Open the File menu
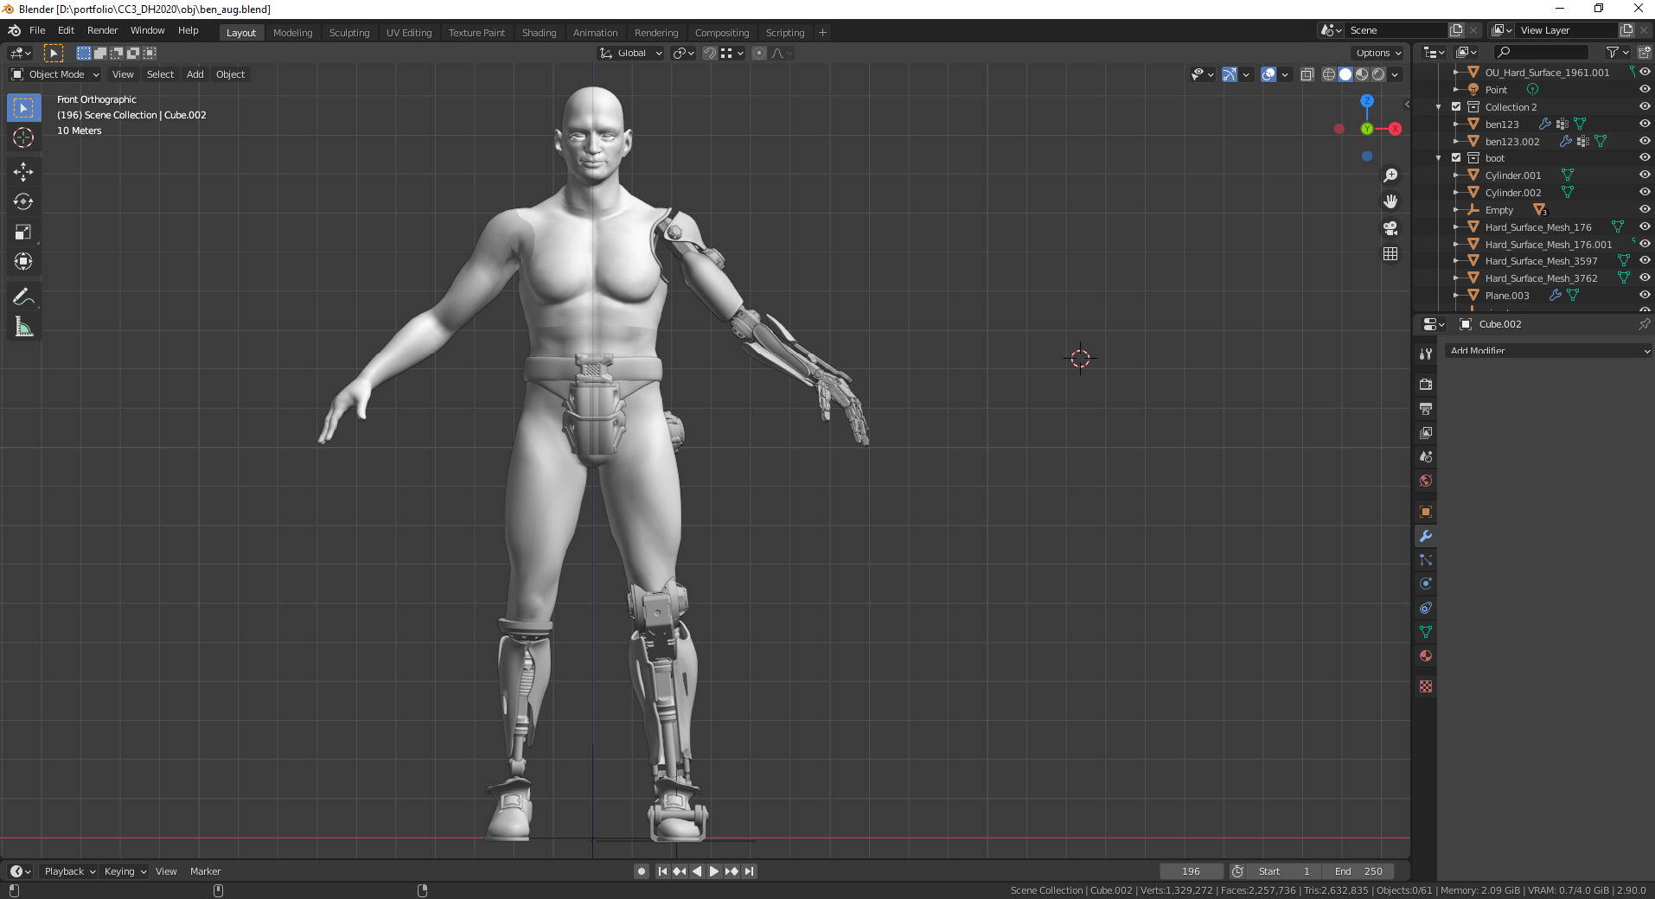1655x899 pixels. [x=37, y=30]
